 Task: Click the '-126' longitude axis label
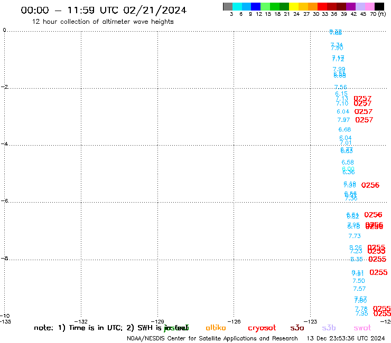(234, 321)
